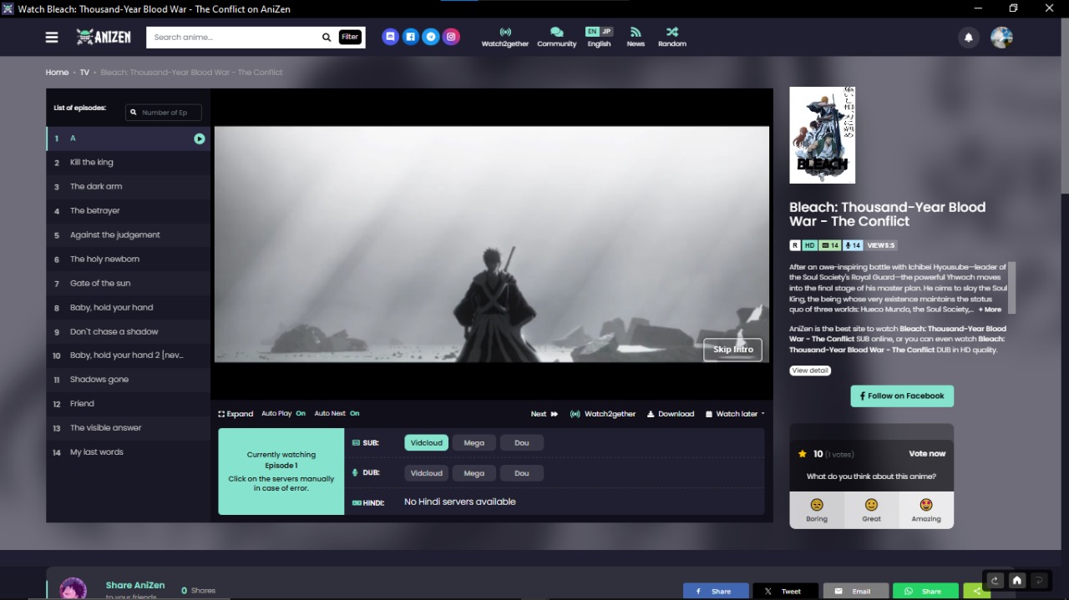Screen dimensions: 1069x600
Task: Open user profile avatar
Action: pyautogui.click(x=1001, y=38)
